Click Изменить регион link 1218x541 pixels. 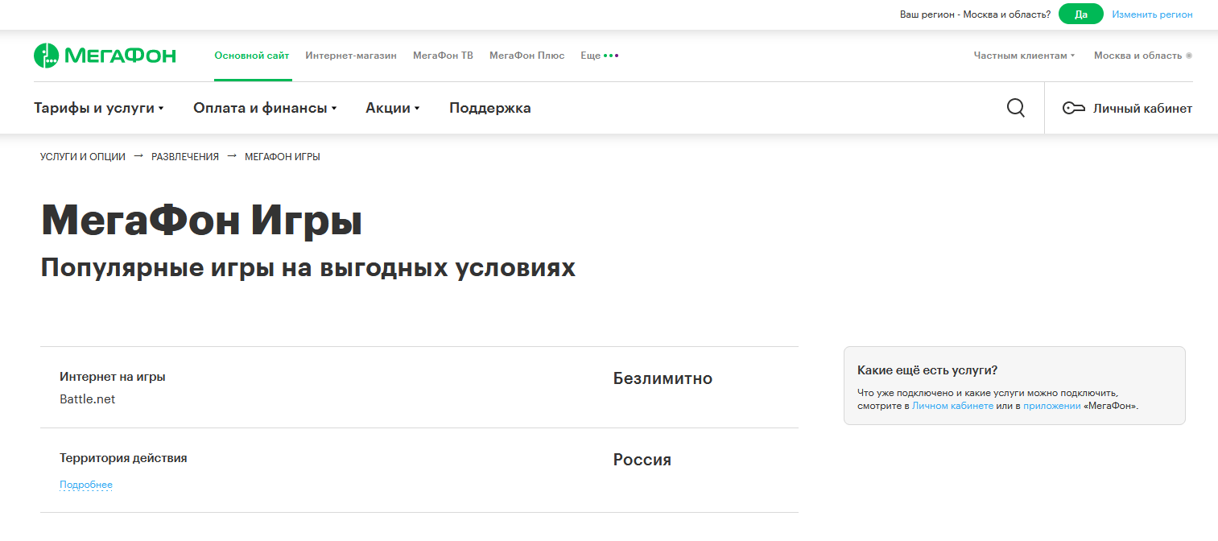(1153, 14)
